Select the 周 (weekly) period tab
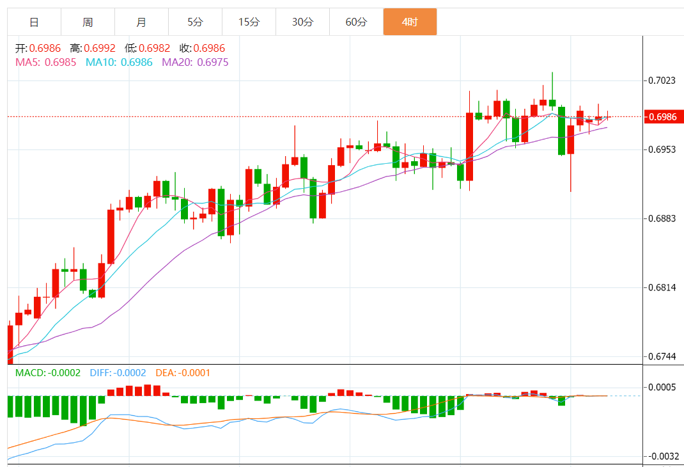The height and width of the screenshot is (467, 684). pos(88,22)
